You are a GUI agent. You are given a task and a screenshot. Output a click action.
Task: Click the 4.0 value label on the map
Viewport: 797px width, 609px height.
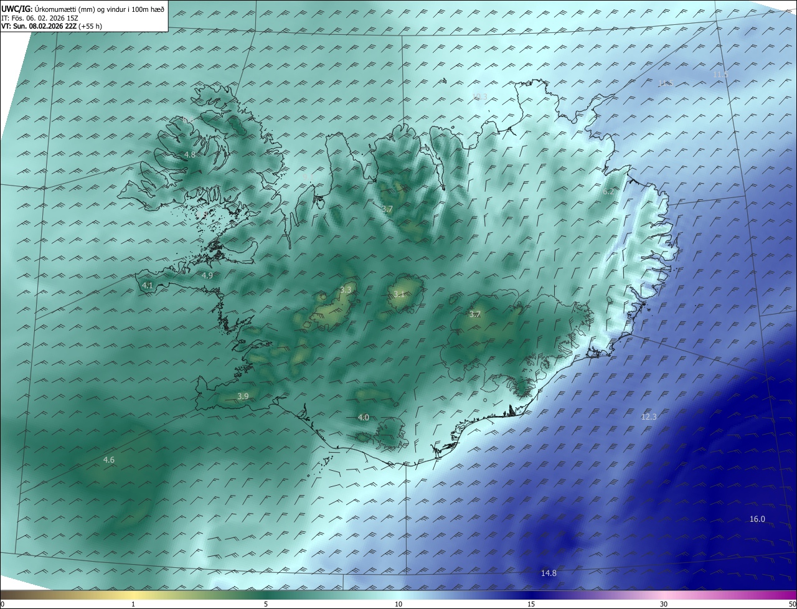(x=363, y=417)
